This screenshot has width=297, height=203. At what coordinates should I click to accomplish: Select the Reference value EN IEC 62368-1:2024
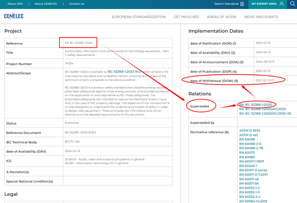[79, 43]
